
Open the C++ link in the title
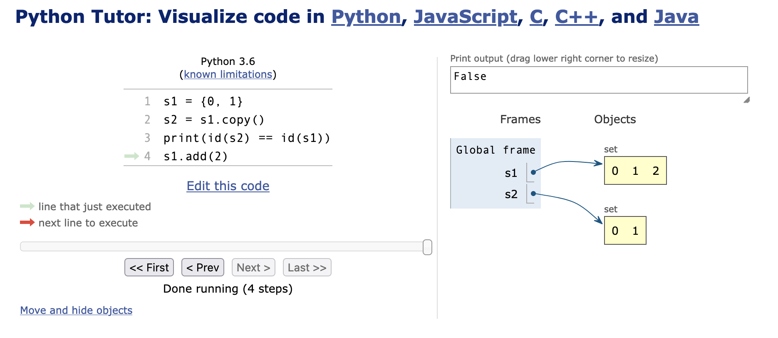577,17
